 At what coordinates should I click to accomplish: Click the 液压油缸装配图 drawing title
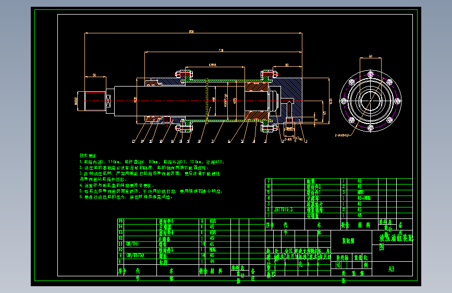click(396, 241)
